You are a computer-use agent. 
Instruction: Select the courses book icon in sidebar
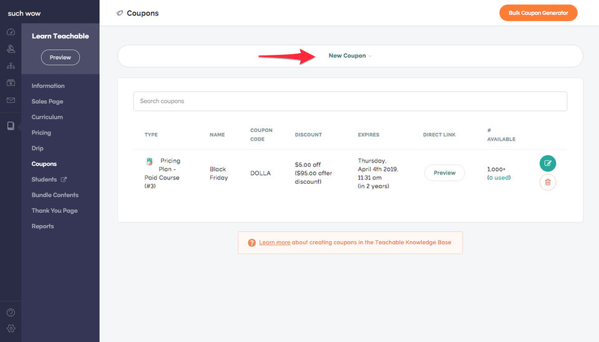click(11, 126)
